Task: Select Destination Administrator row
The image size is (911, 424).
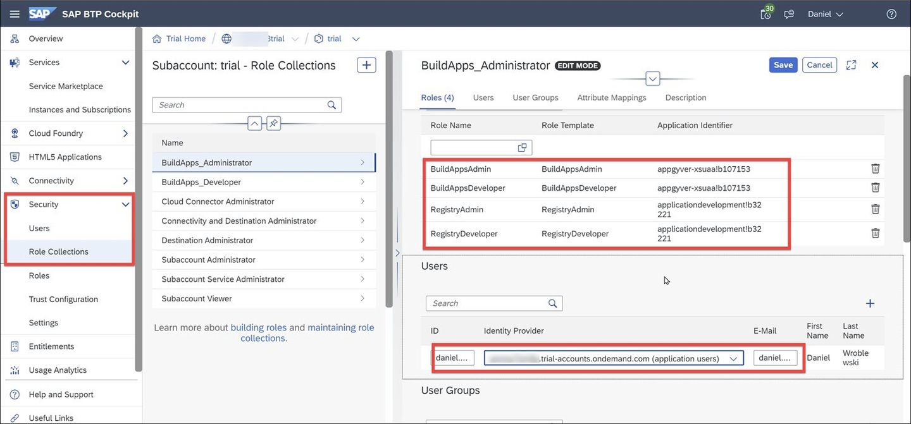Action: [x=264, y=240]
